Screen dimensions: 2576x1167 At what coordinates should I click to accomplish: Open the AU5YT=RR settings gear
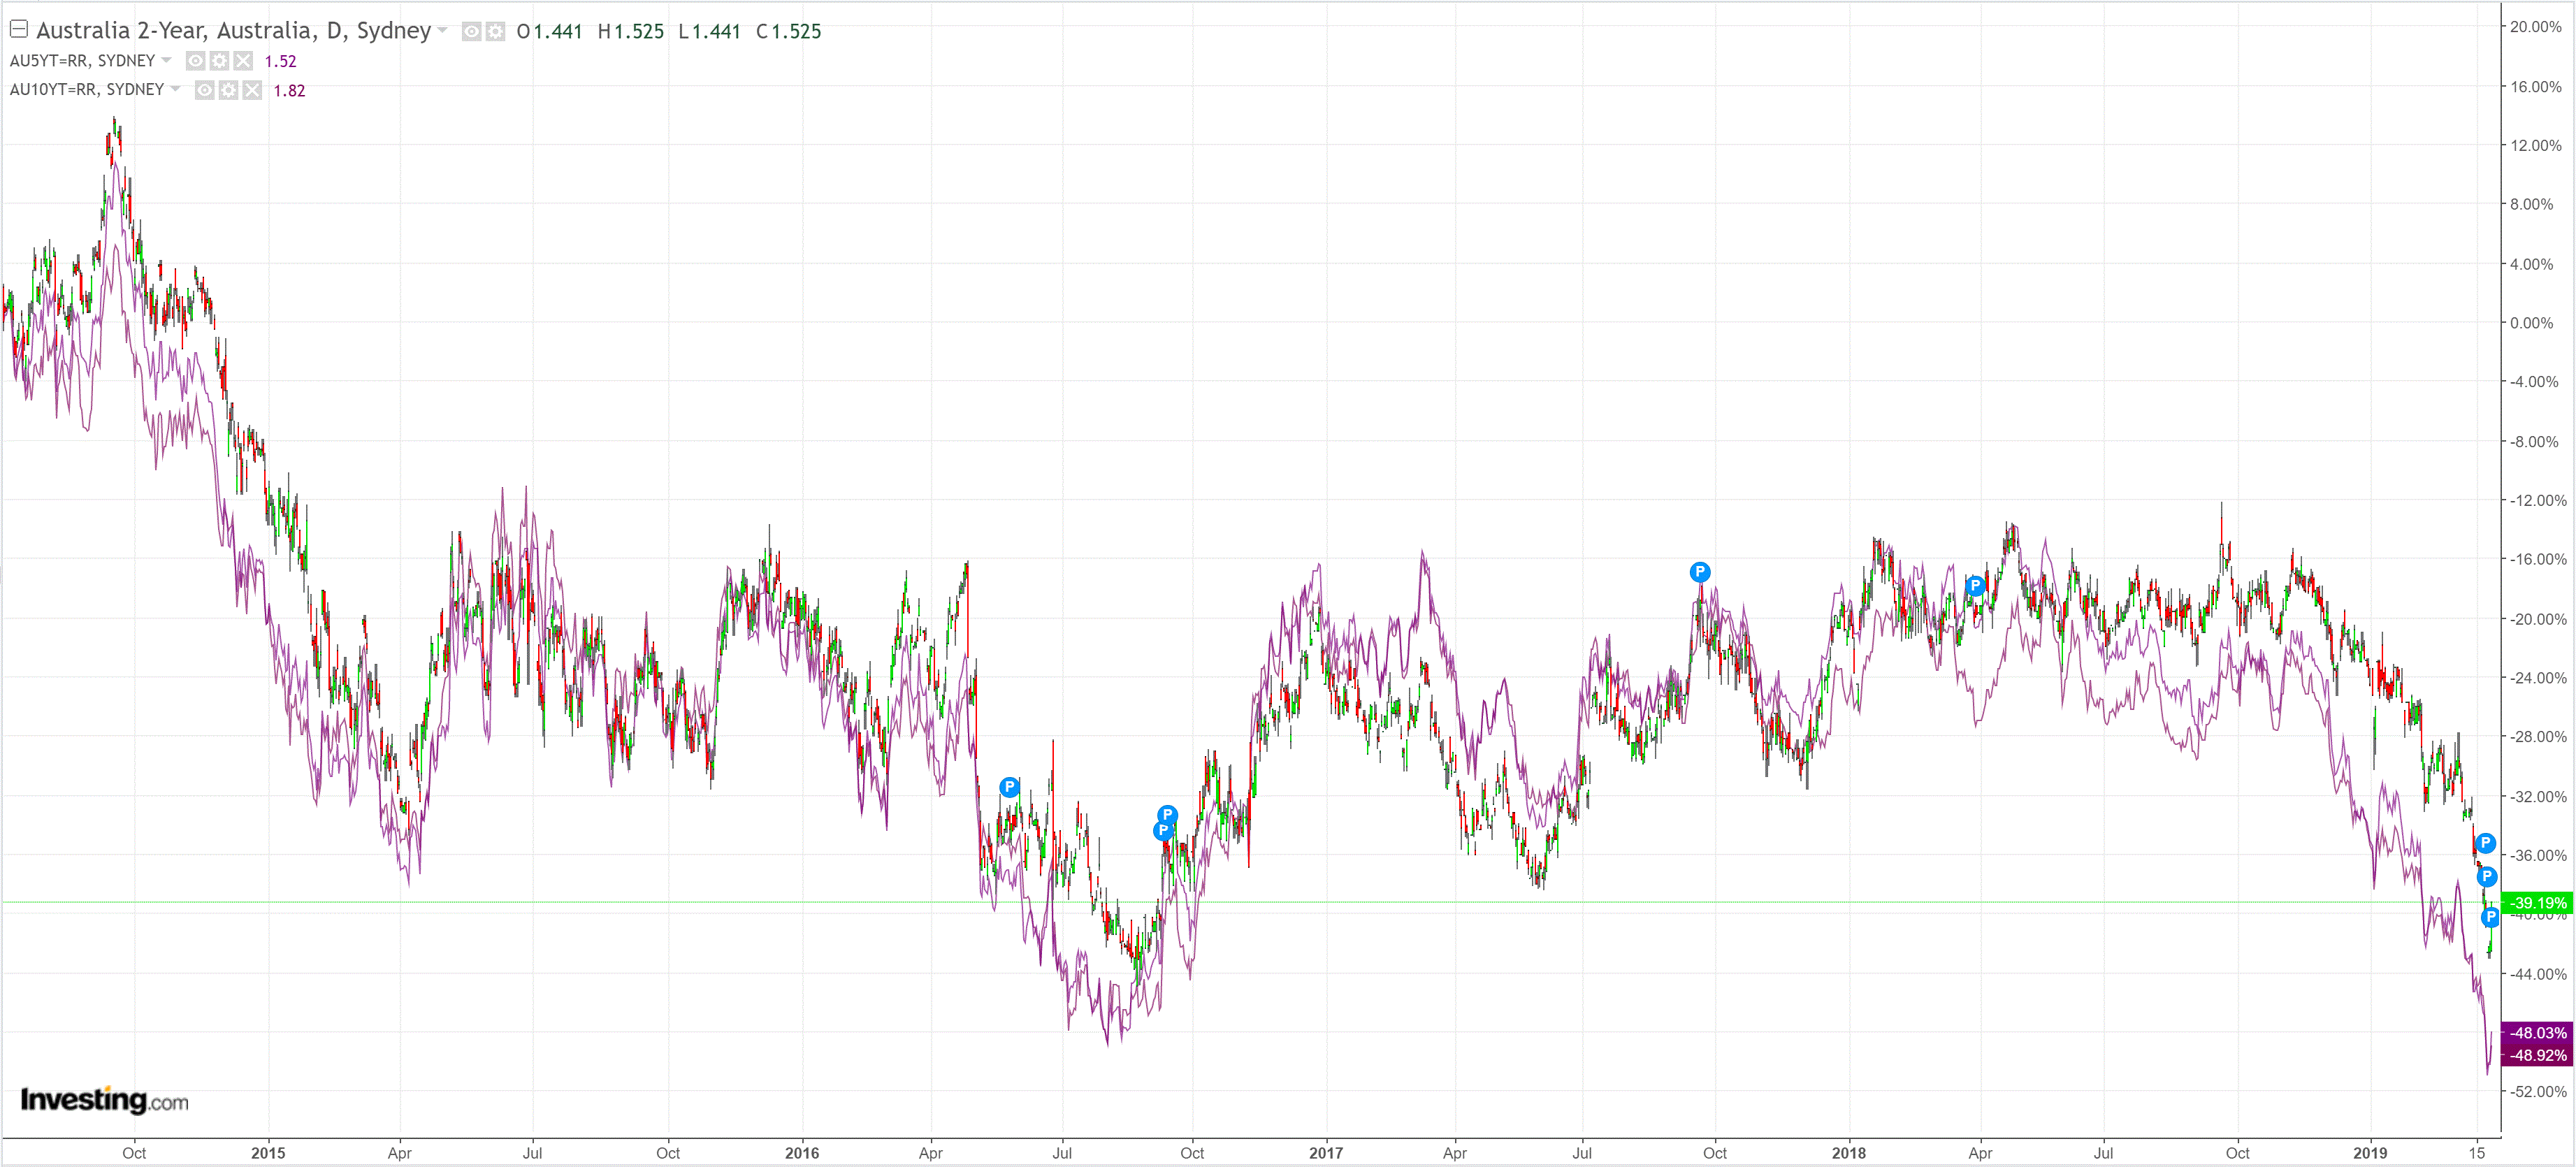(219, 61)
